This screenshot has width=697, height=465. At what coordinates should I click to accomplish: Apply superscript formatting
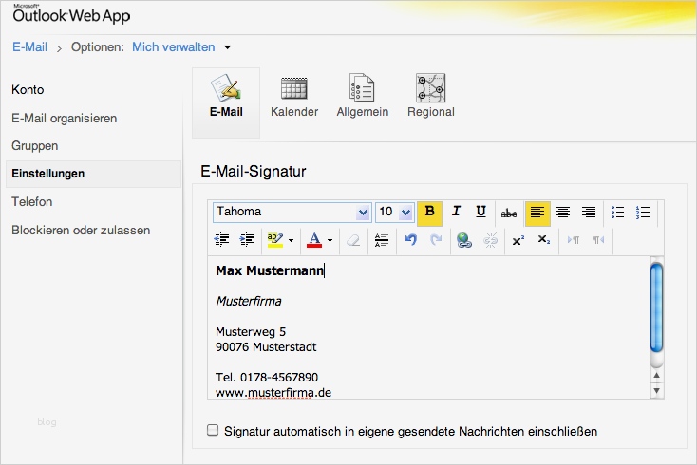point(518,240)
